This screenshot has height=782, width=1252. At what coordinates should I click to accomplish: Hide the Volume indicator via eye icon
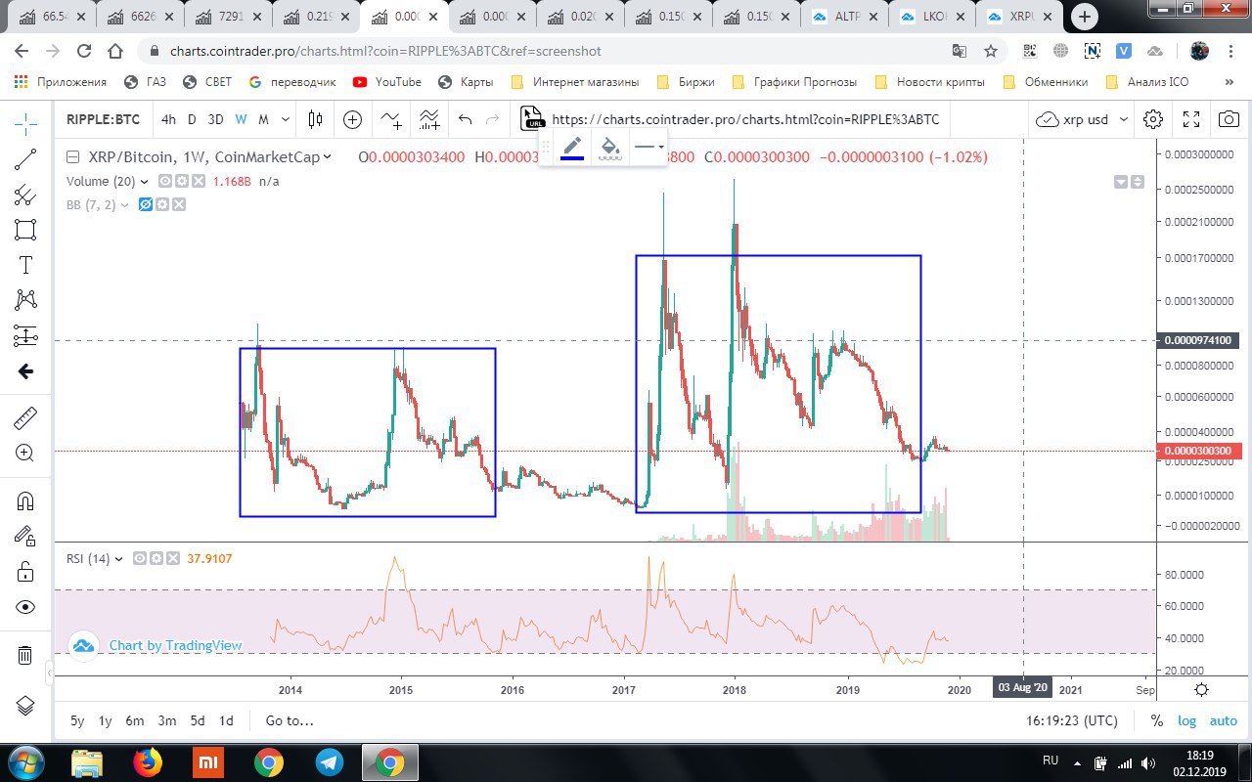click(x=165, y=181)
